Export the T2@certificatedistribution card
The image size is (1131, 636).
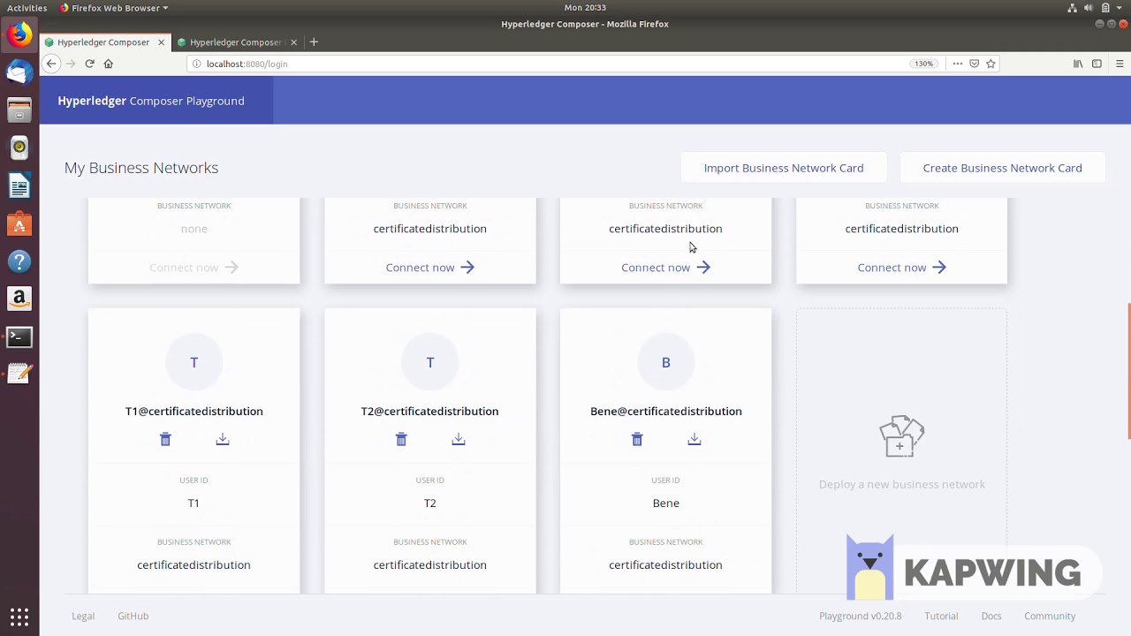pyautogui.click(x=459, y=439)
